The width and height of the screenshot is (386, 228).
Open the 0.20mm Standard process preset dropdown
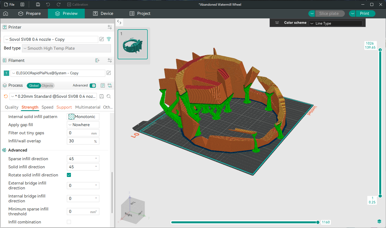(53, 96)
